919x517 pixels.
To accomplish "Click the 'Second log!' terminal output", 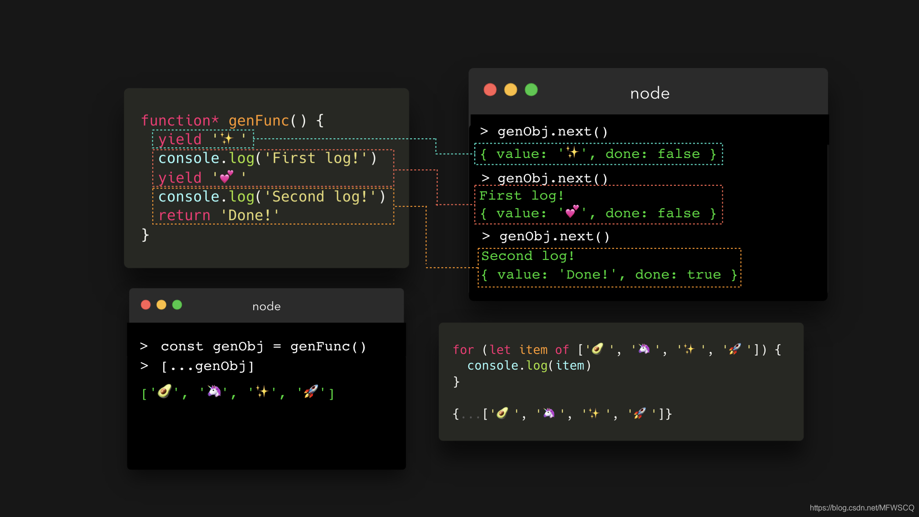I will pos(528,256).
